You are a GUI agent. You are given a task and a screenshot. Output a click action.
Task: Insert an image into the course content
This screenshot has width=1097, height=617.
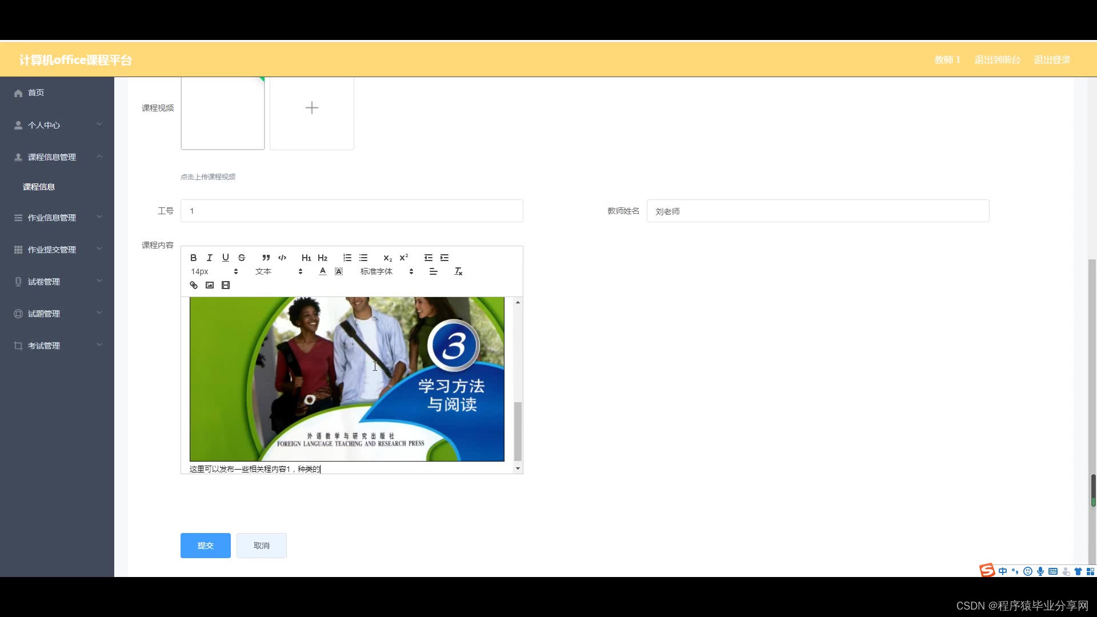pos(210,285)
